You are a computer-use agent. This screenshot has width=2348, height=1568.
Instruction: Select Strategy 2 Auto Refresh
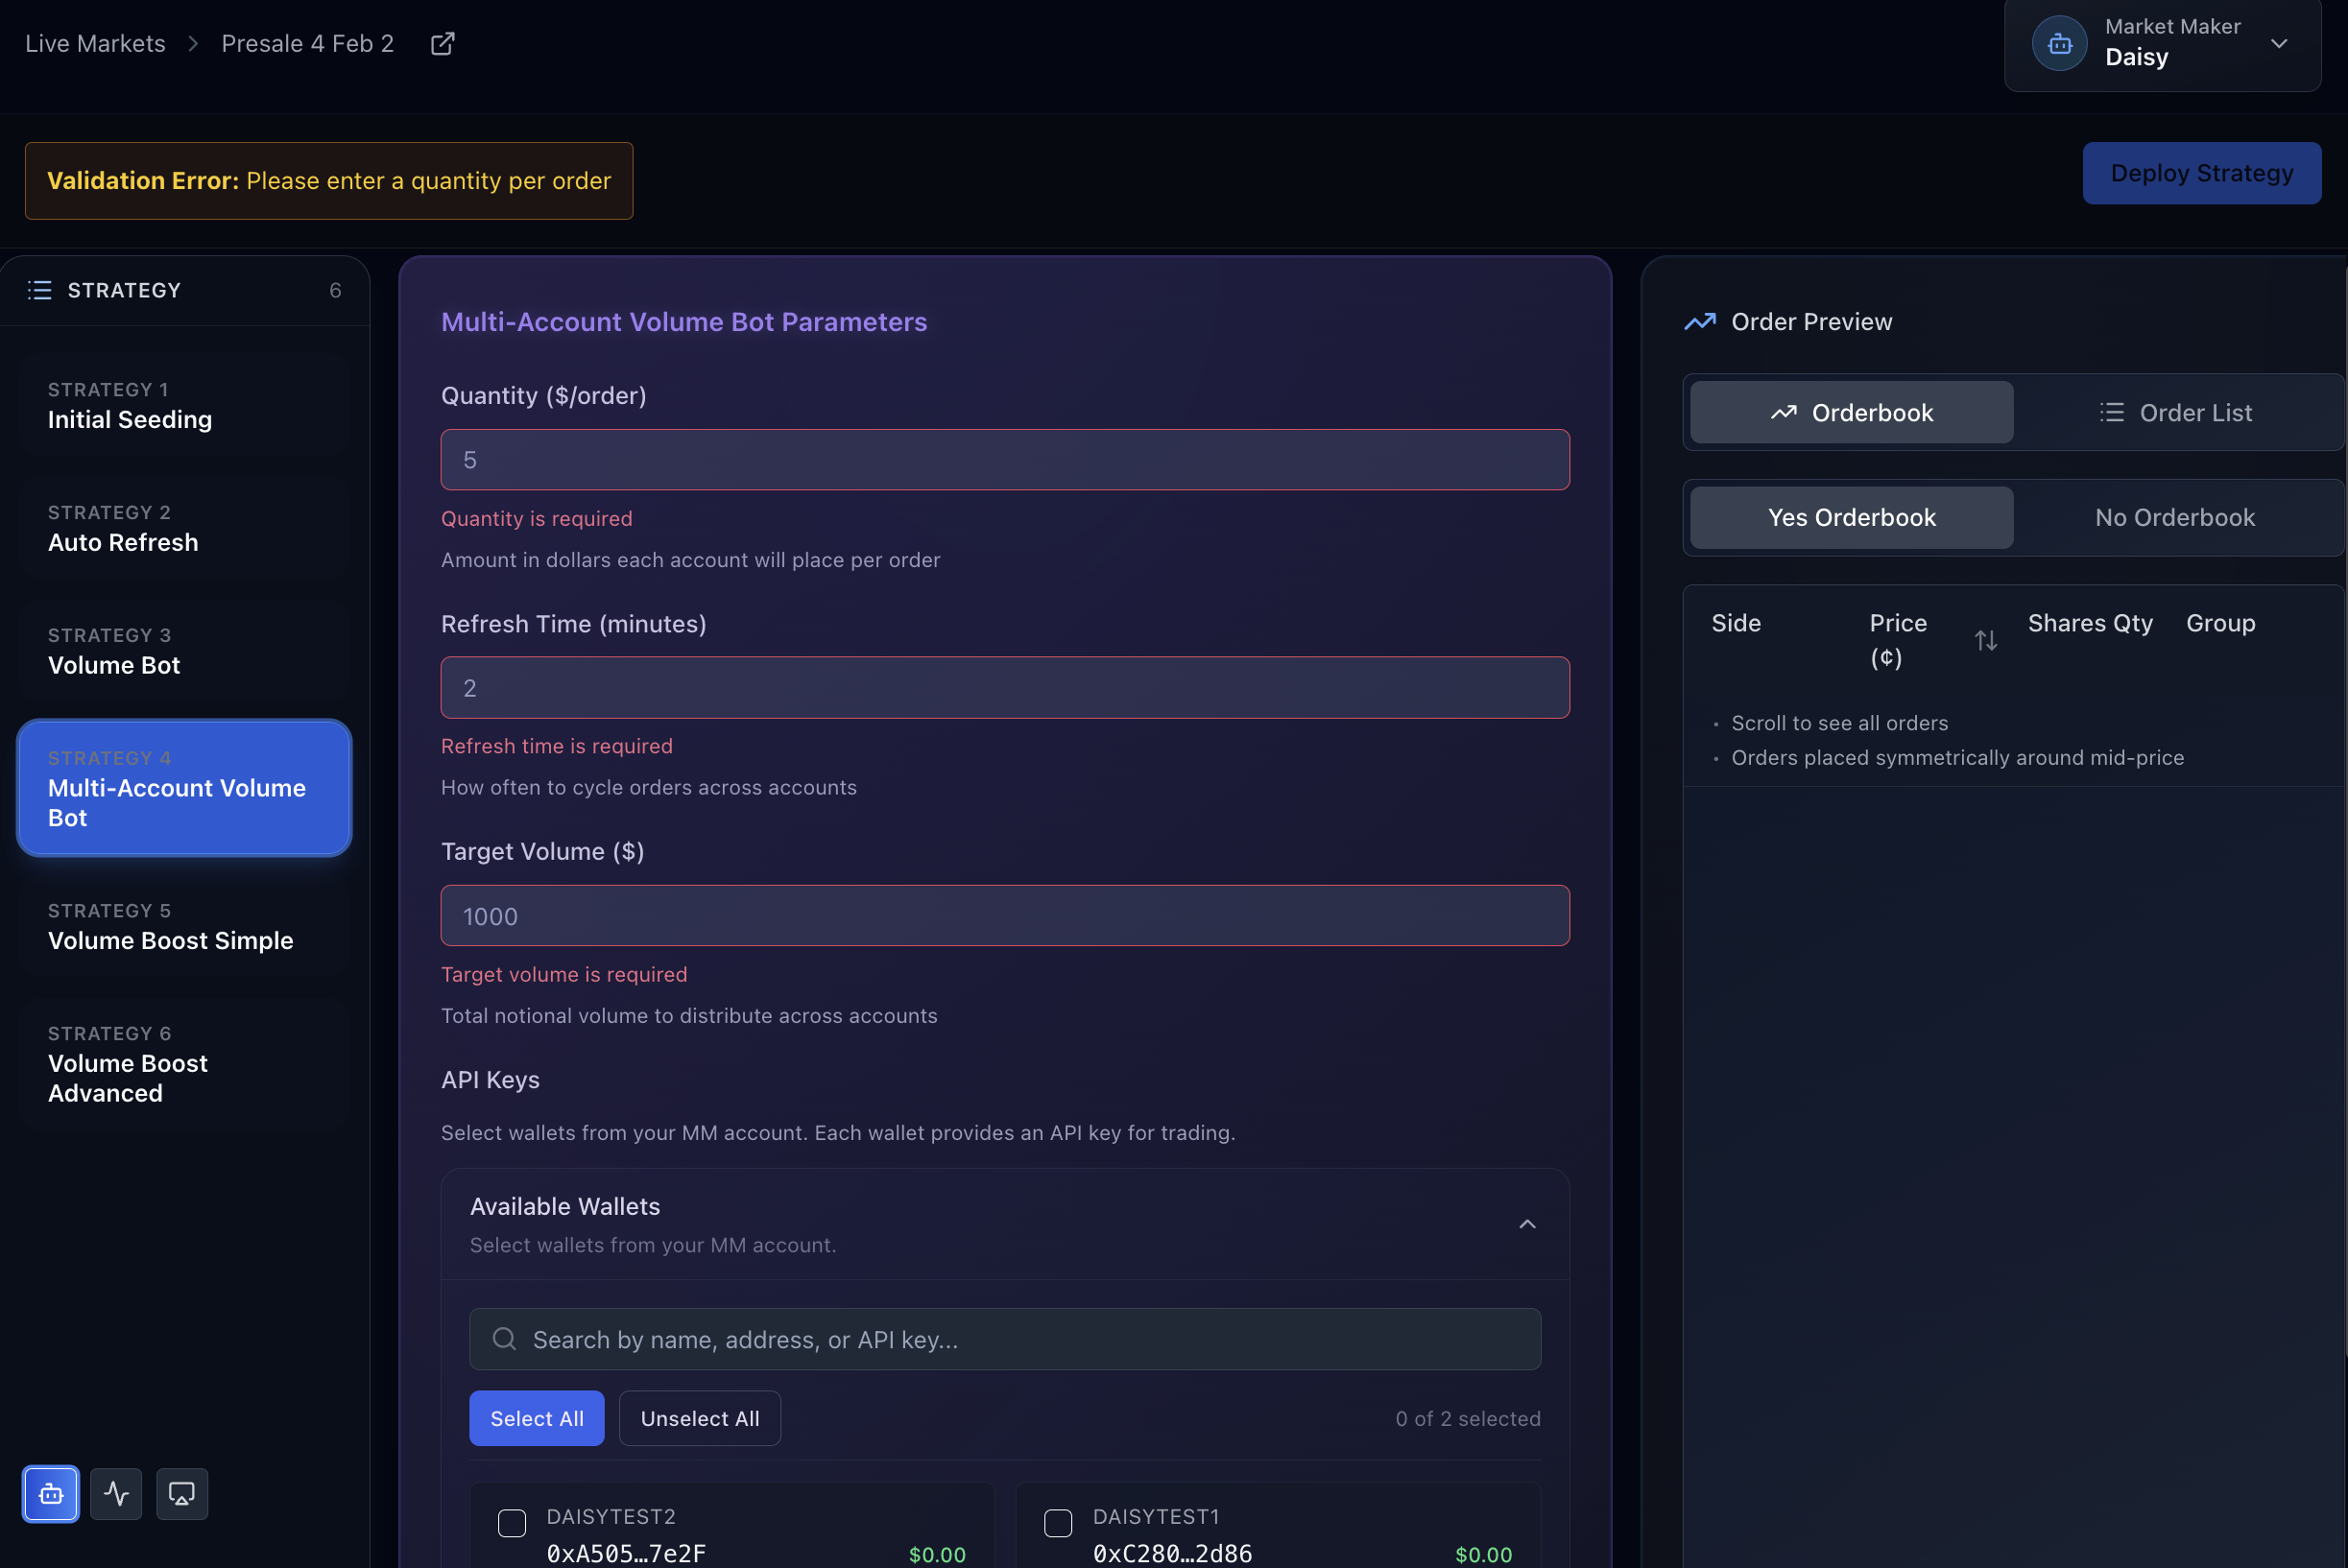tap(183, 529)
